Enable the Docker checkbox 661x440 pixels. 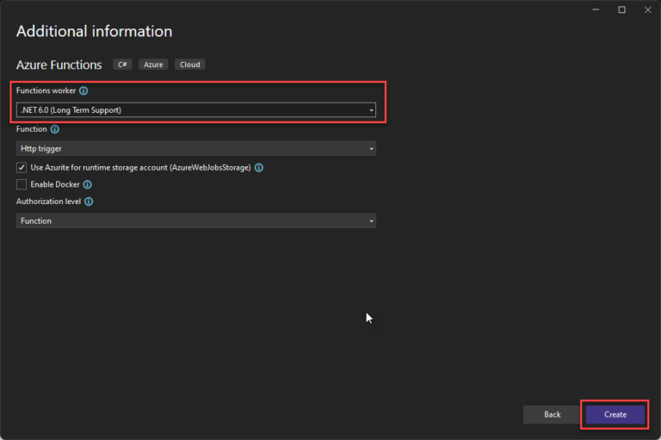(22, 184)
